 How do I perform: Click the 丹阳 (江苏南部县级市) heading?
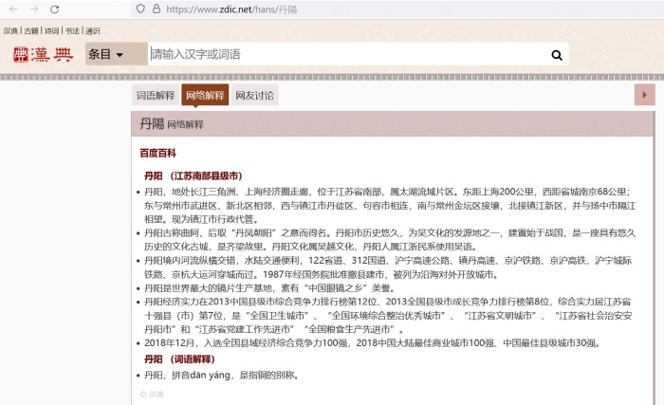[x=193, y=175]
